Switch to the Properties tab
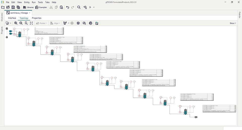242x130 pixels. [x=37, y=18]
